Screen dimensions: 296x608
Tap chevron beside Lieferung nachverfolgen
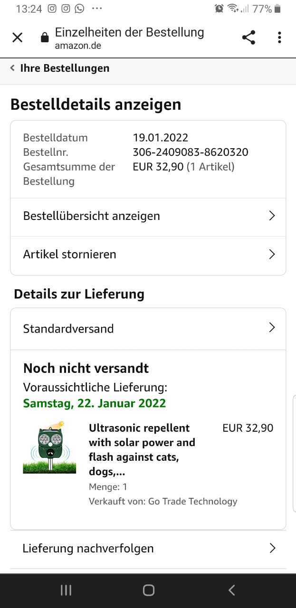pyautogui.click(x=272, y=548)
